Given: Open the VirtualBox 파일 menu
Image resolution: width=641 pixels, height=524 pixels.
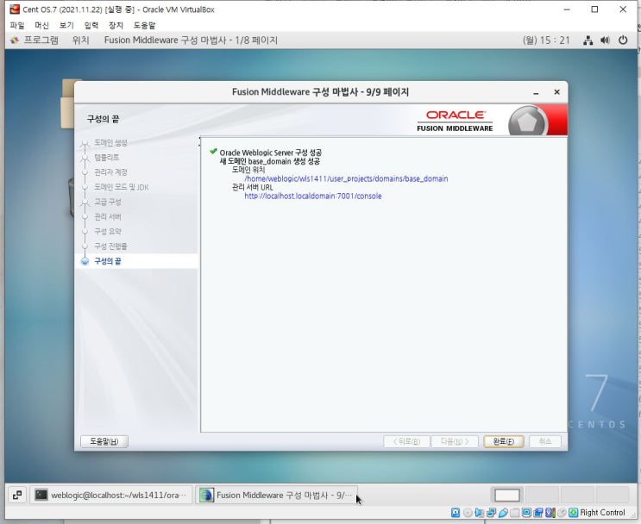Looking at the screenshot, I should point(17,25).
